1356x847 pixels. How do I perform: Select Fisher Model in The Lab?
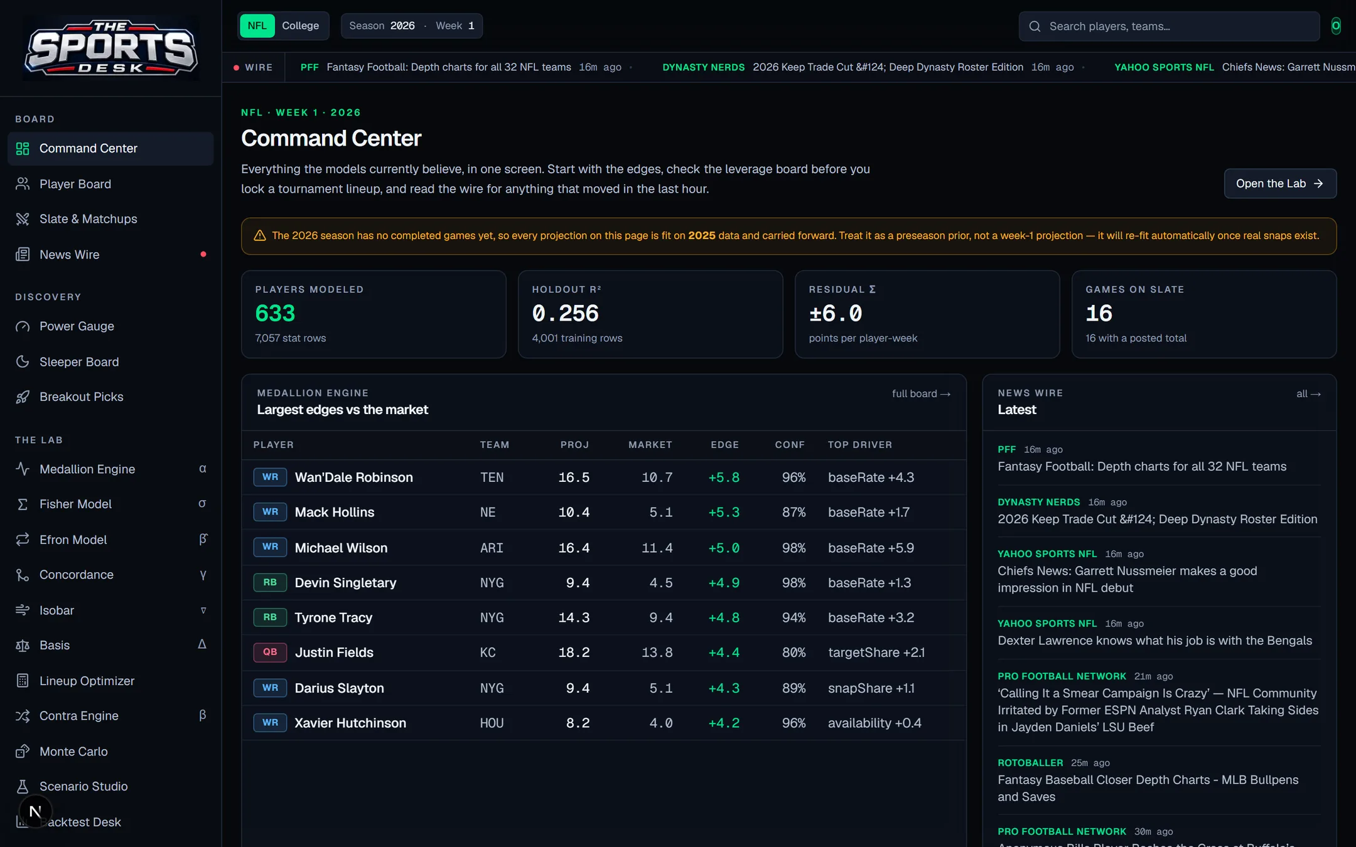point(110,504)
